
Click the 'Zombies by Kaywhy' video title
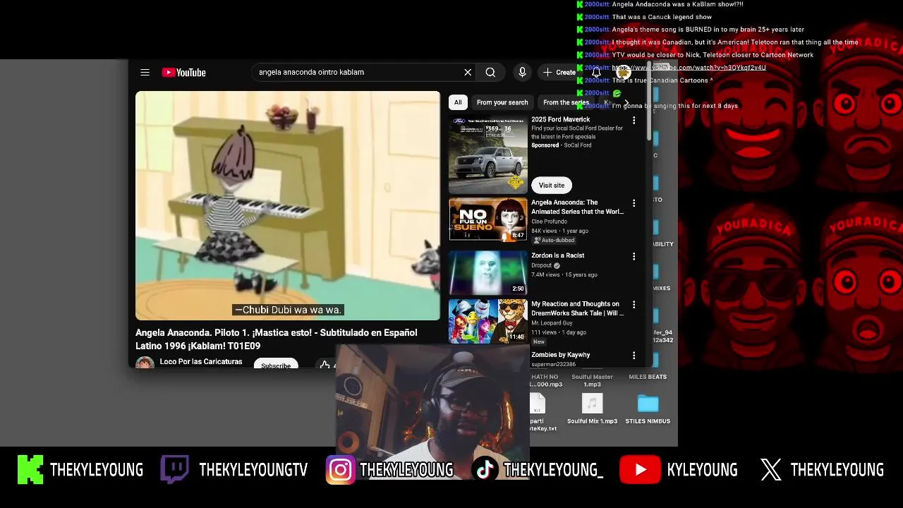(x=560, y=354)
